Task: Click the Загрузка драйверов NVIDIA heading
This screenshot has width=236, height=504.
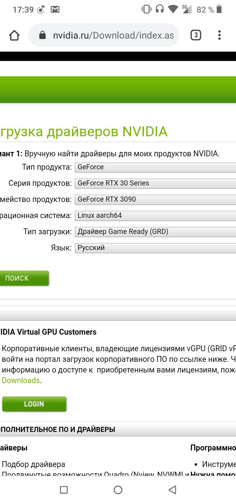Action: (x=84, y=132)
